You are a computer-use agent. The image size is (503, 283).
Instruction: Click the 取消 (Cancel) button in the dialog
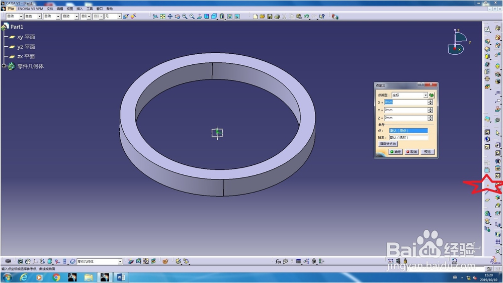(x=411, y=152)
